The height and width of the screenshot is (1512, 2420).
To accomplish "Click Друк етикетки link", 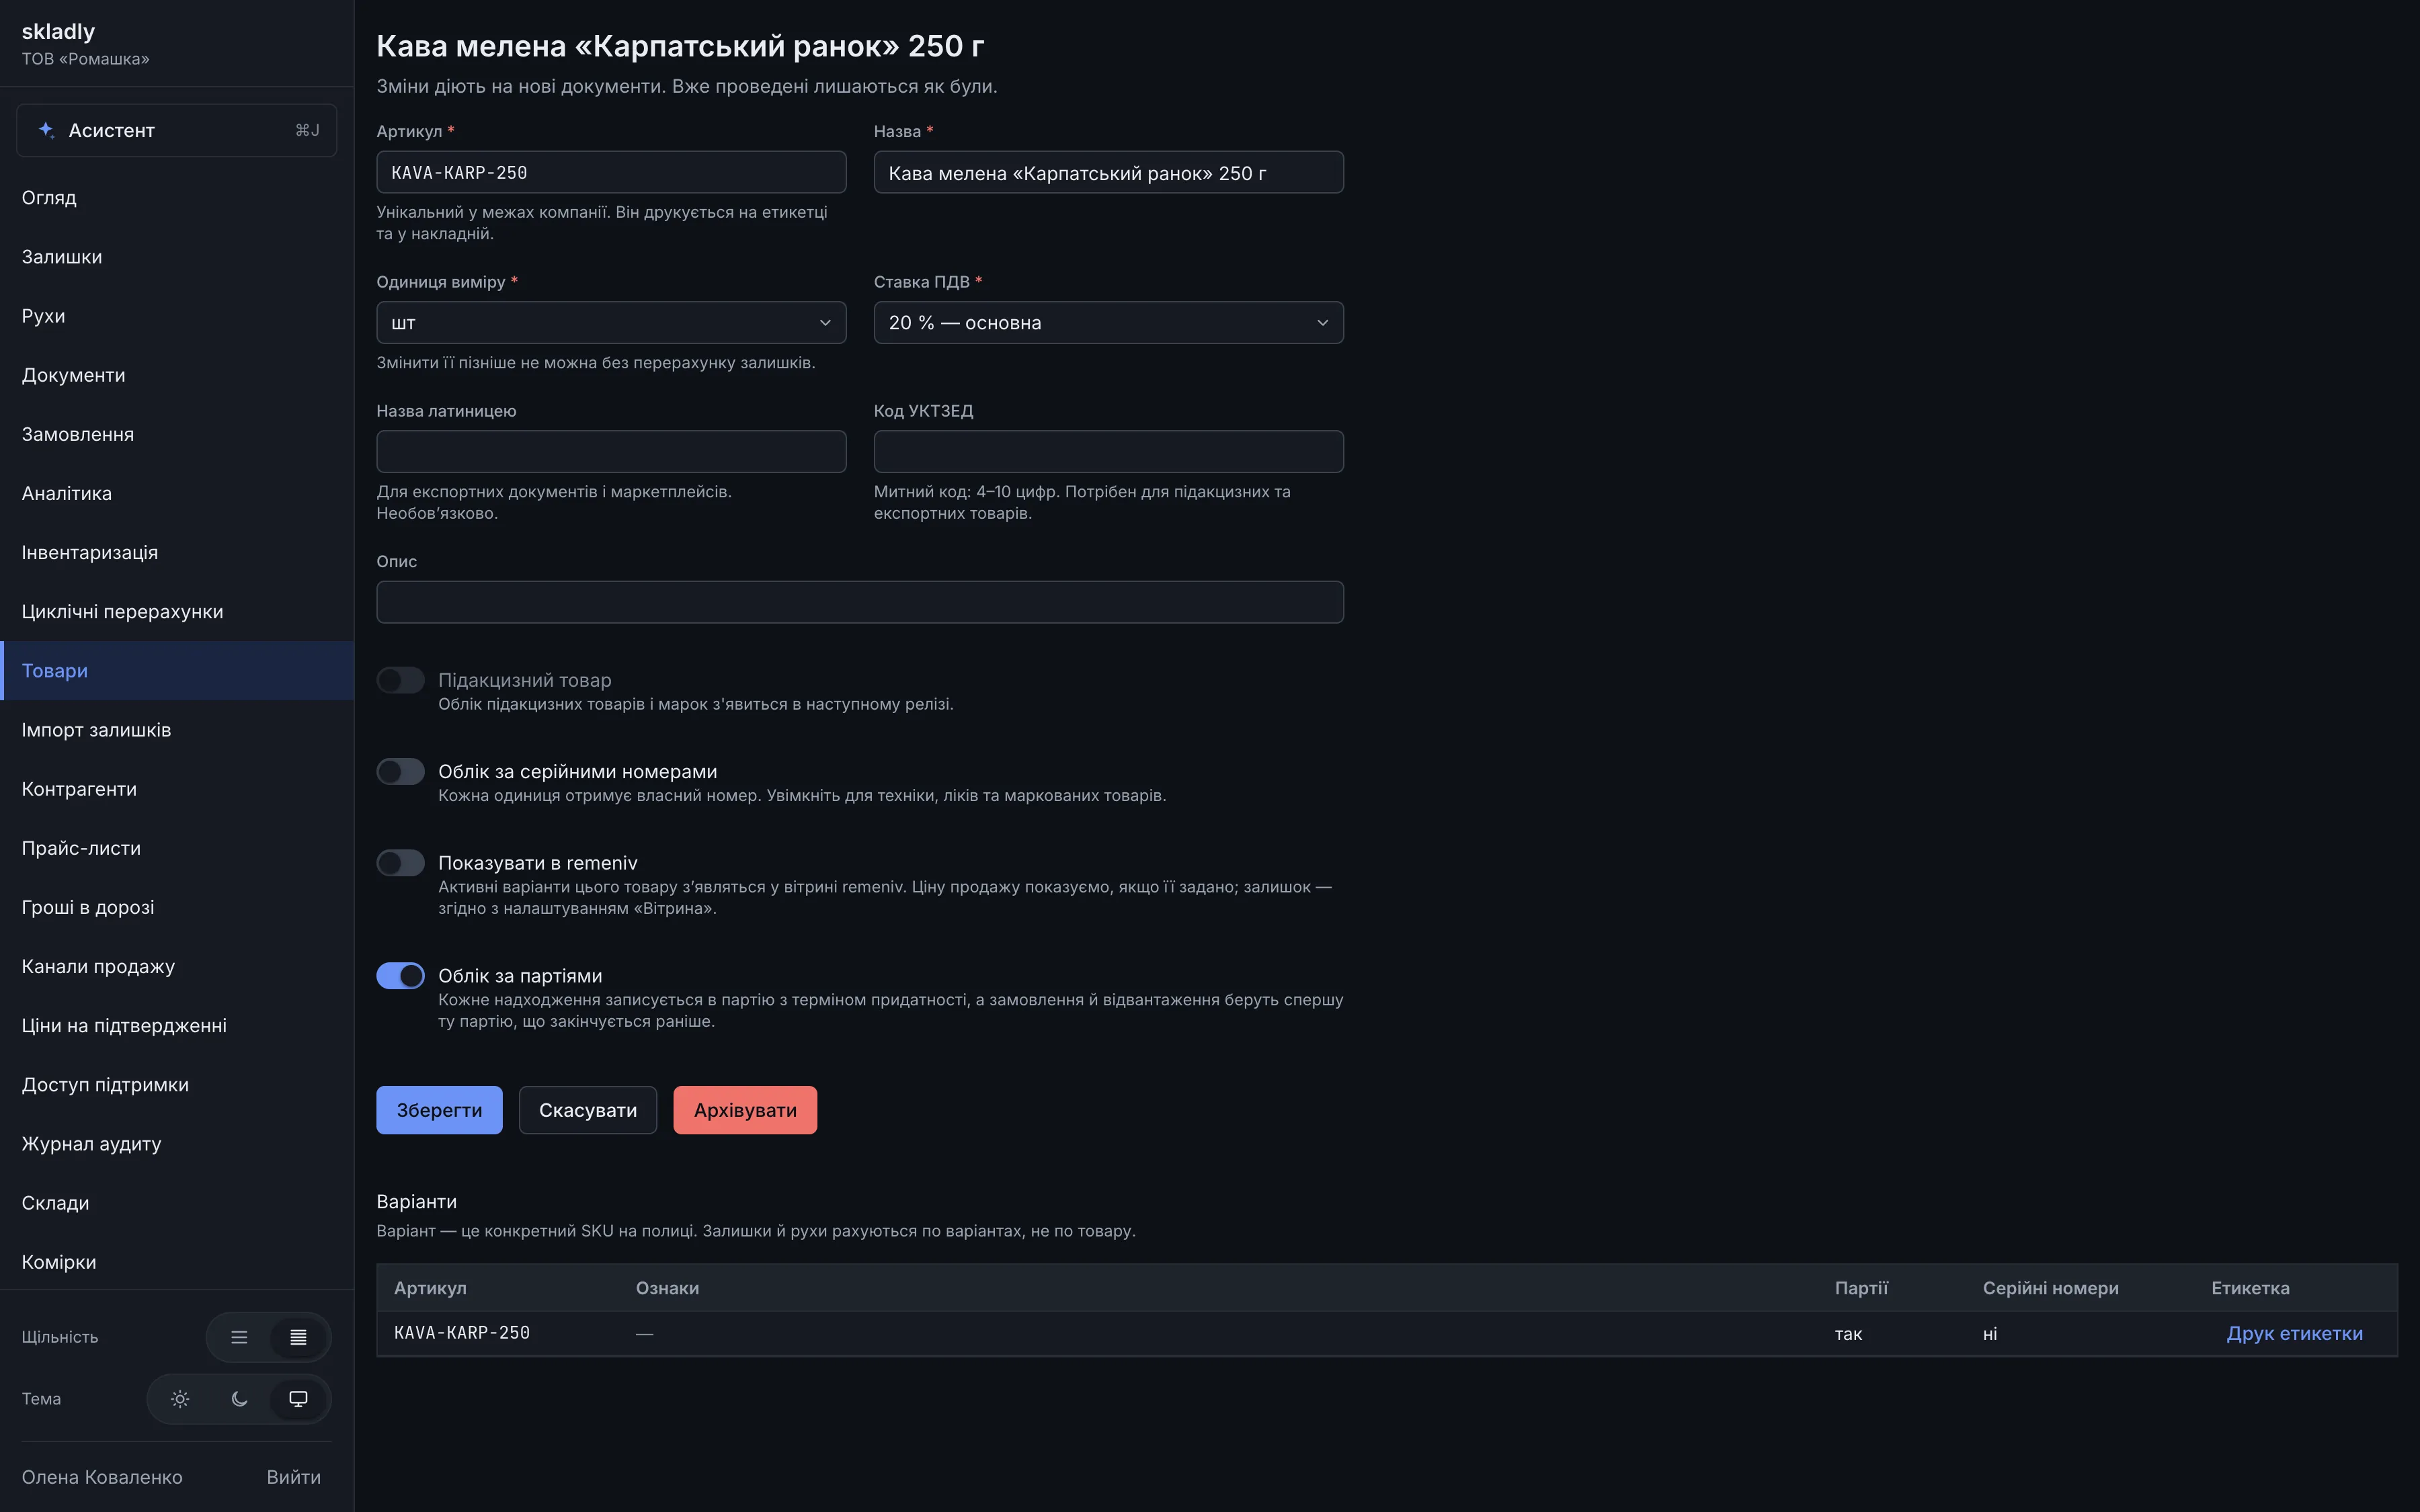I will [x=2294, y=1333].
